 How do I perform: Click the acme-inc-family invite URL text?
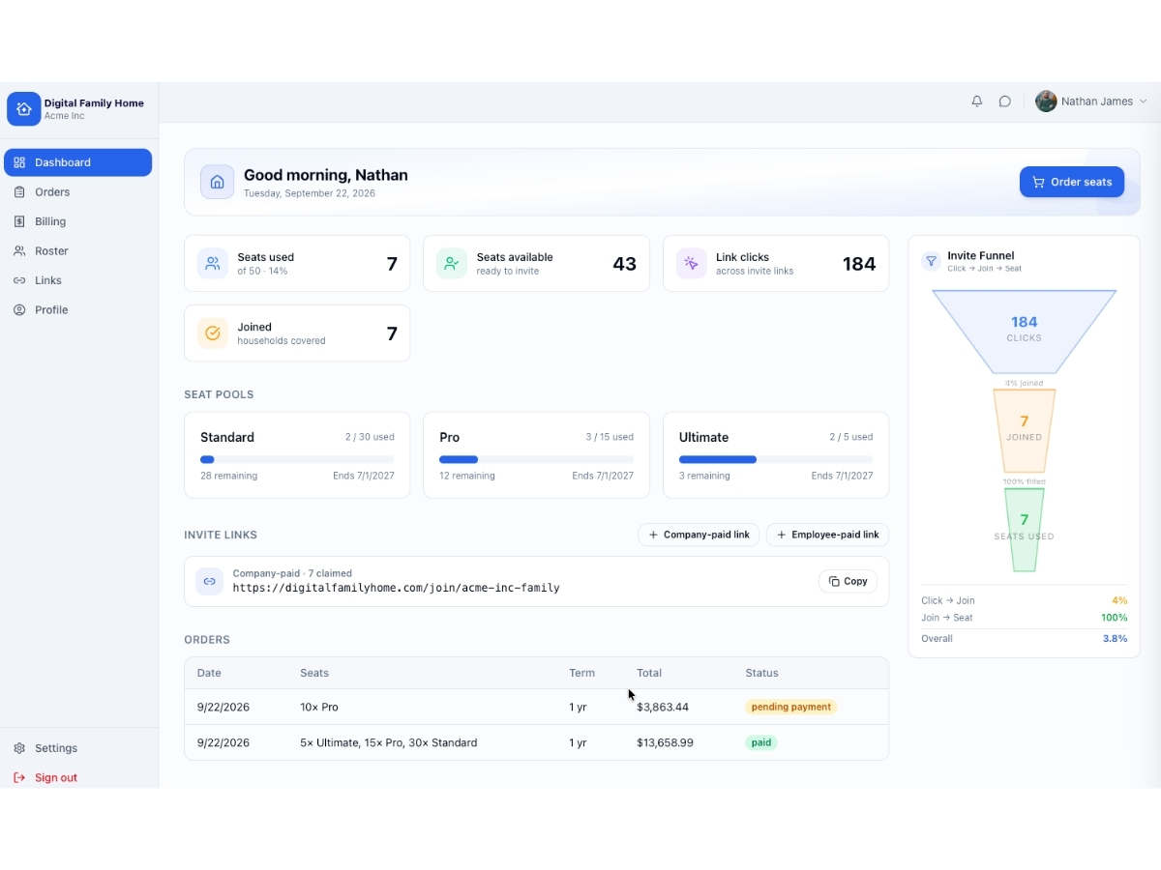[396, 588]
